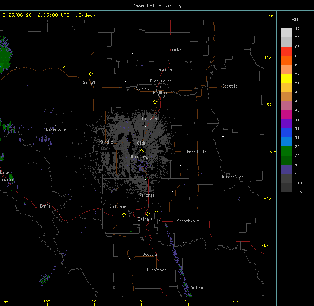This screenshot has width=314, height=306.
Task: Click the yellow V marker east of Calgary
Action: (156, 212)
